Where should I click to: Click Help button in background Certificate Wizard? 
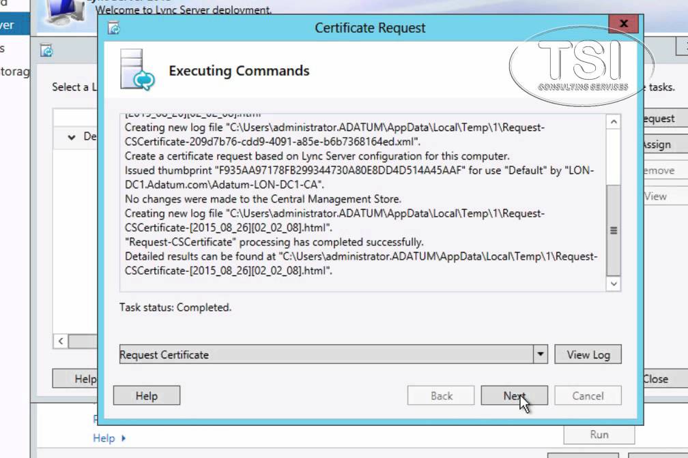[x=76, y=379]
